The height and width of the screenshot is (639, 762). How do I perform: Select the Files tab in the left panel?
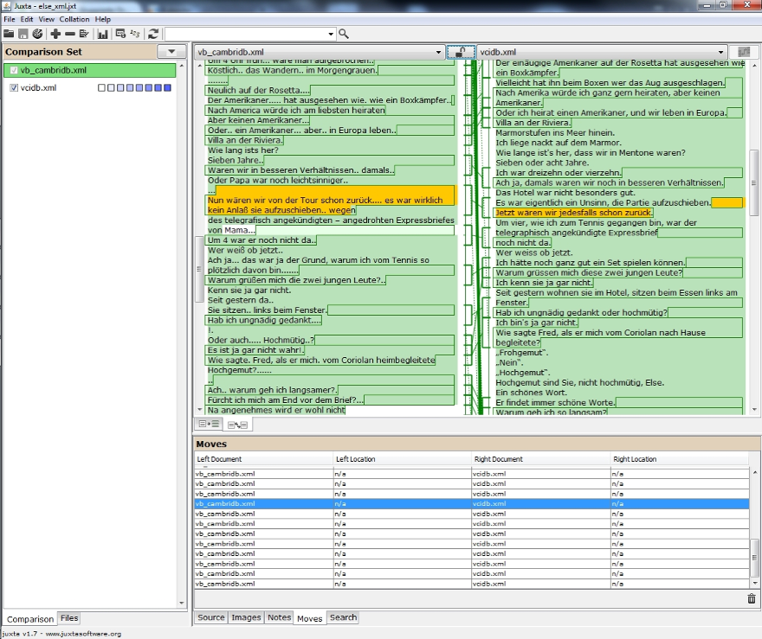click(69, 617)
